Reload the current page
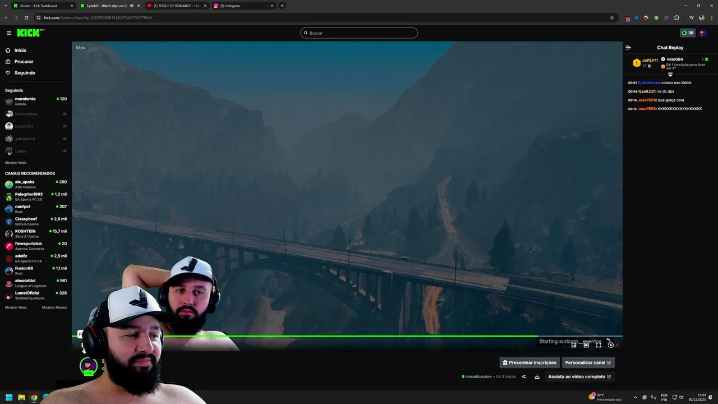 [x=26, y=17]
